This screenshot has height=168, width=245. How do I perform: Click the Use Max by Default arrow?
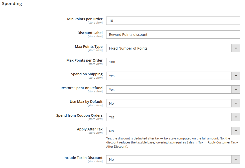tap(236, 103)
